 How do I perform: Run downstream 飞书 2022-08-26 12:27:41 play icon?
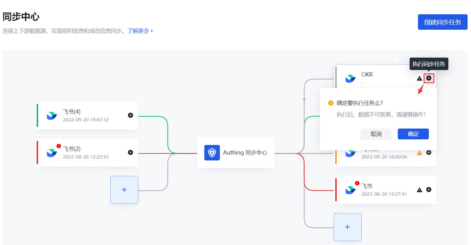[x=429, y=190]
